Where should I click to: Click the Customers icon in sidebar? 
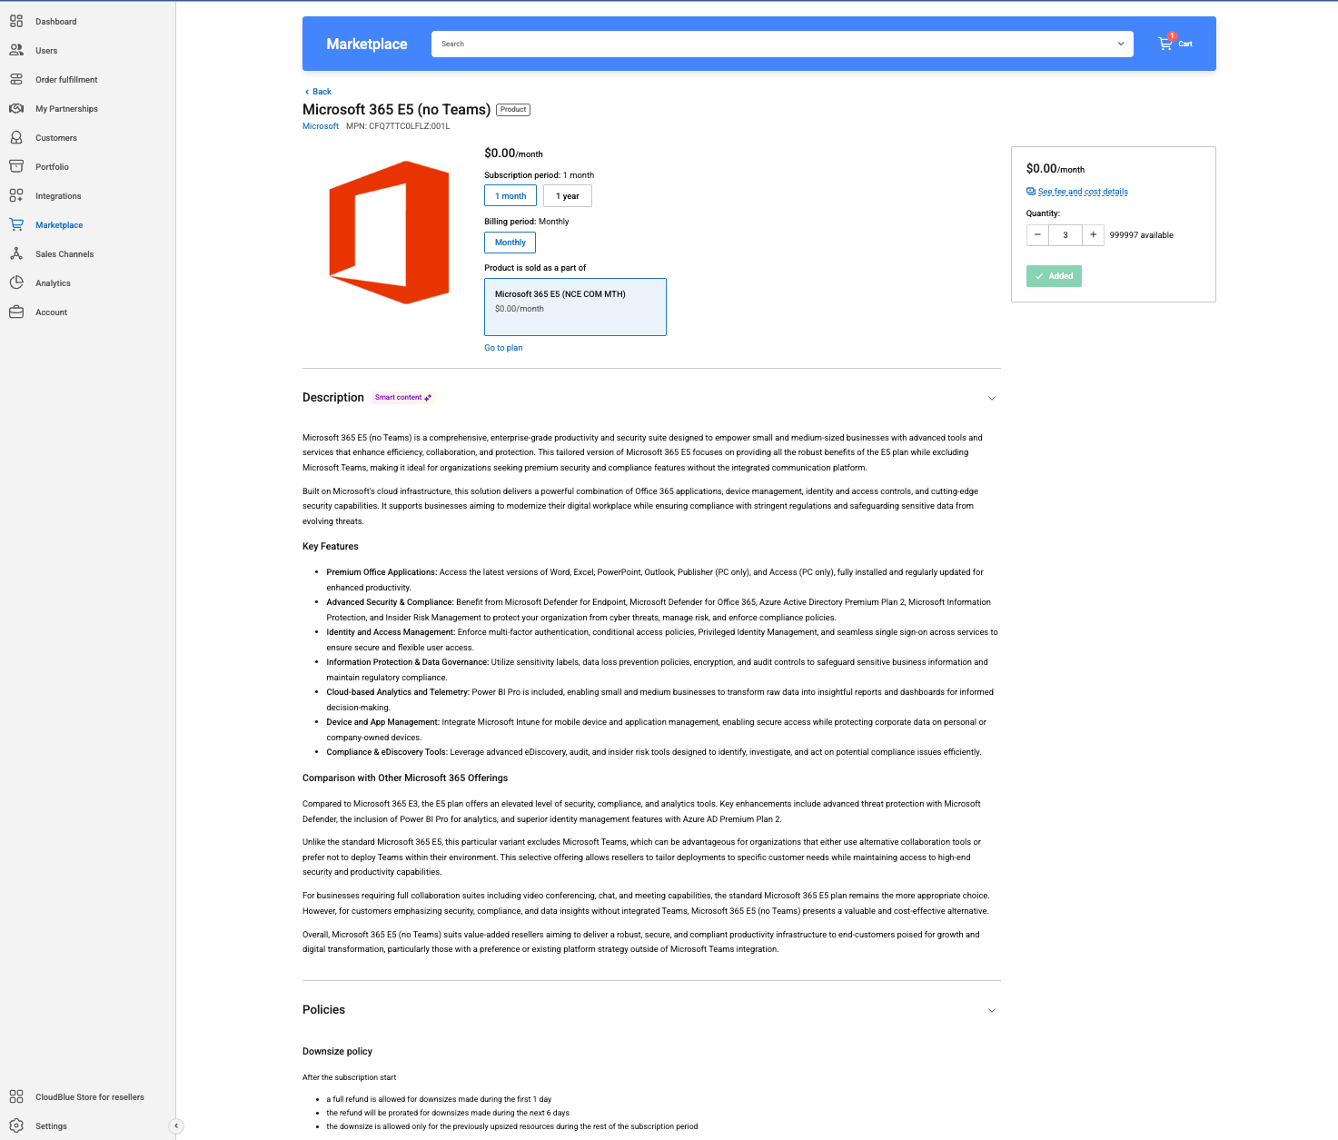point(16,137)
